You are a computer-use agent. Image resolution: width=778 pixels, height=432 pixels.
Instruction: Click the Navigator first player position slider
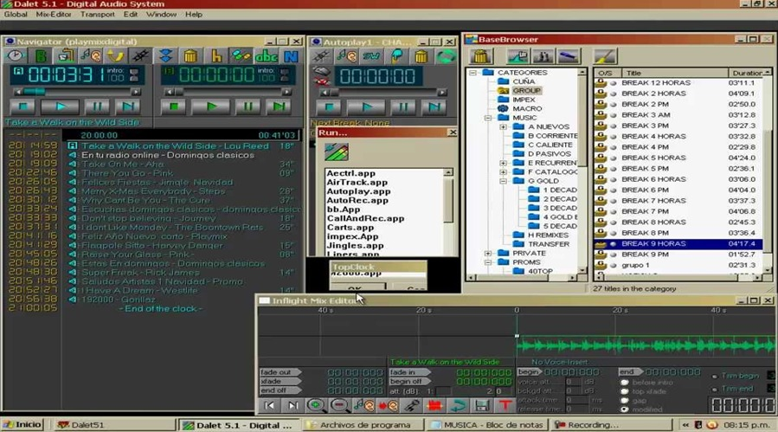[x=35, y=91]
